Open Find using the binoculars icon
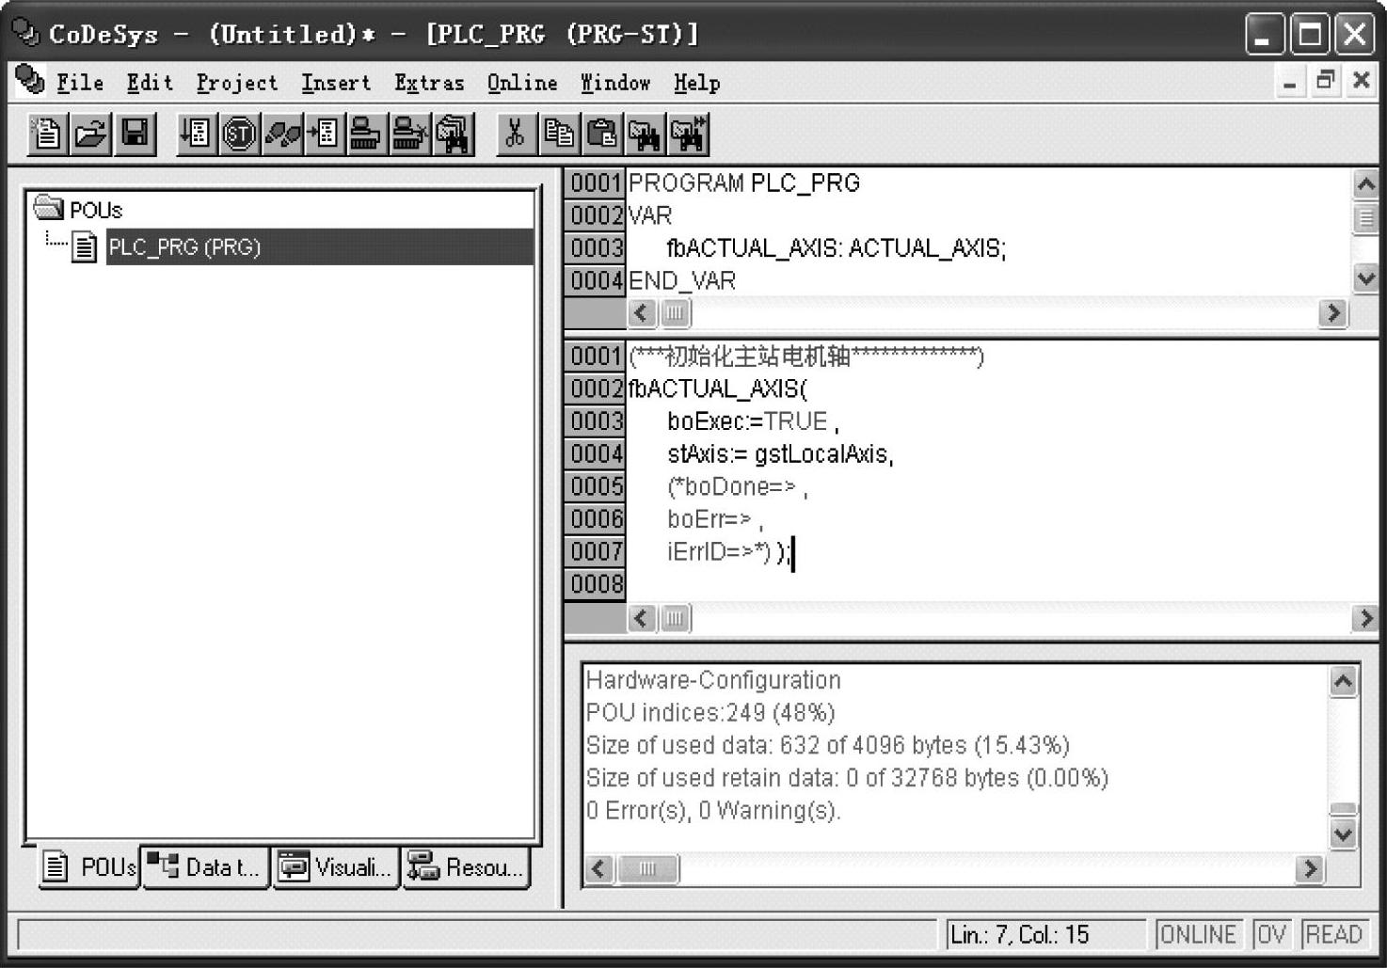The image size is (1387, 968). coord(645,134)
